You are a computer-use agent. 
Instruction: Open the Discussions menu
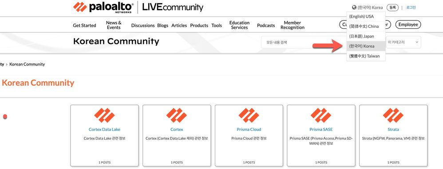142,25
